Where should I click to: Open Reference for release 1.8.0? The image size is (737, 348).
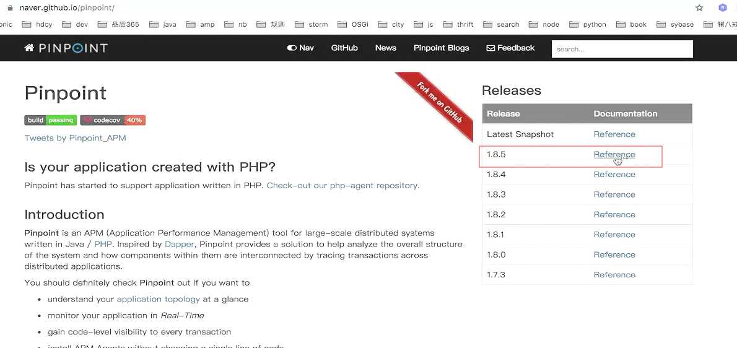(614, 254)
